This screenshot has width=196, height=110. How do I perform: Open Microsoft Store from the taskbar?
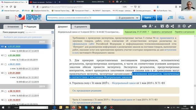[x=99, y=107]
